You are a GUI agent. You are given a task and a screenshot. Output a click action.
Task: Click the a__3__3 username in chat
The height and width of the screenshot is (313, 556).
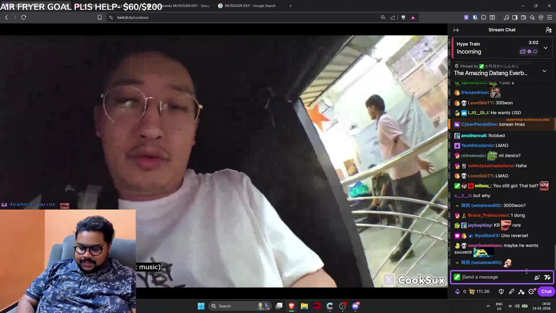(462, 196)
